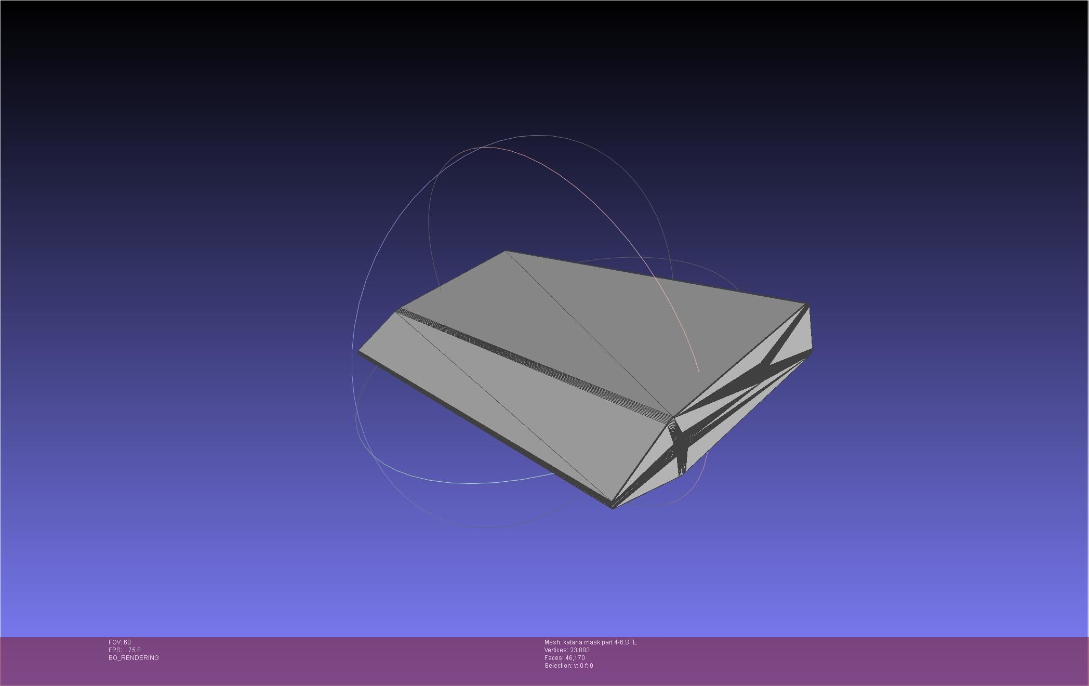Click the Faces: 46,170 count text
The width and height of the screenshot is (1089, 686).
coord(565,658)
